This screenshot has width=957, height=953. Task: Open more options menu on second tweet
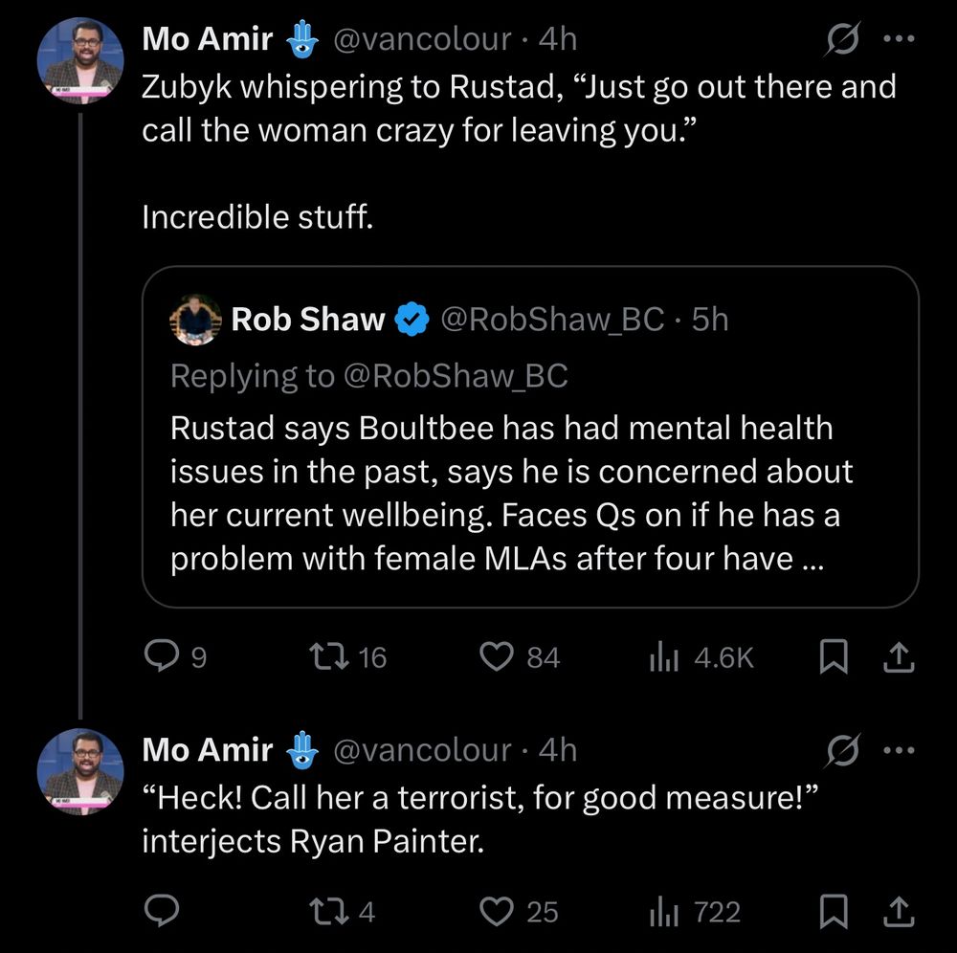(899, 750)
